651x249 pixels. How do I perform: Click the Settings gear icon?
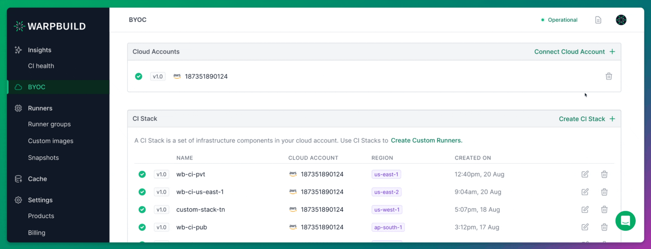coord(18,200)
